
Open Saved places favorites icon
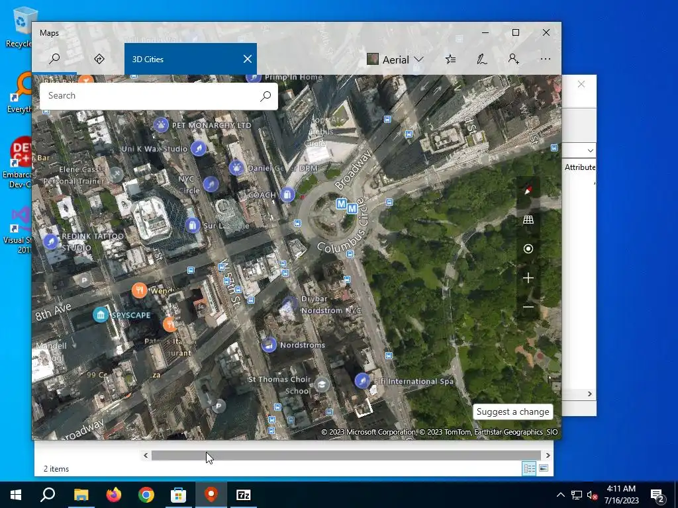450,59
